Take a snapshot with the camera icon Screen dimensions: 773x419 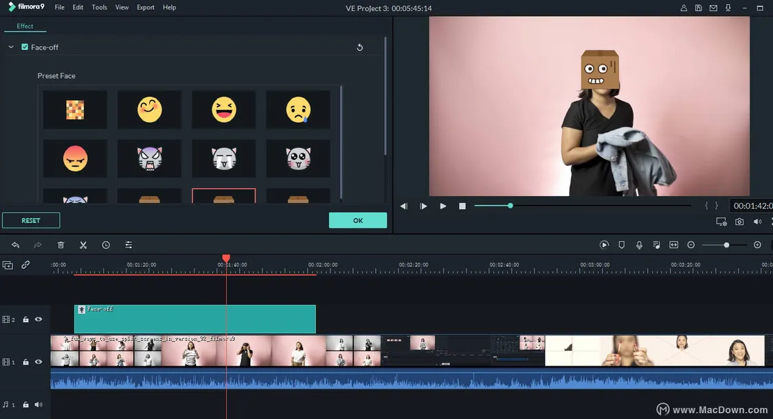click(x=739, y=222)
